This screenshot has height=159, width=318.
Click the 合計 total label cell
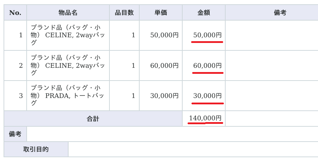point(93,119)
